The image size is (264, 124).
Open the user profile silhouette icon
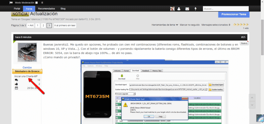click(x=179, y=9)
